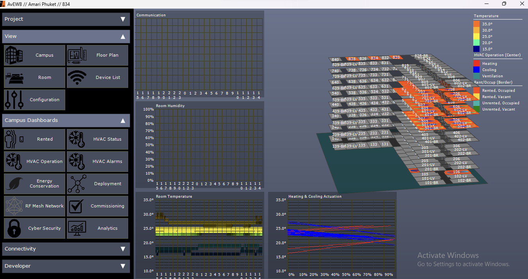Open Energy Conservation leaf icon

pos(14,184)
